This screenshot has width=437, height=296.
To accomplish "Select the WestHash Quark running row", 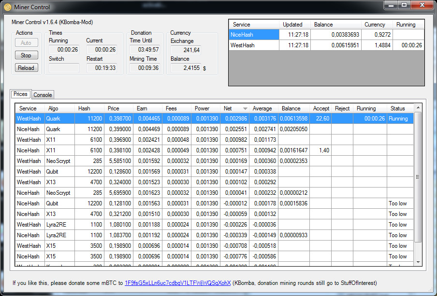I will 214,119.
